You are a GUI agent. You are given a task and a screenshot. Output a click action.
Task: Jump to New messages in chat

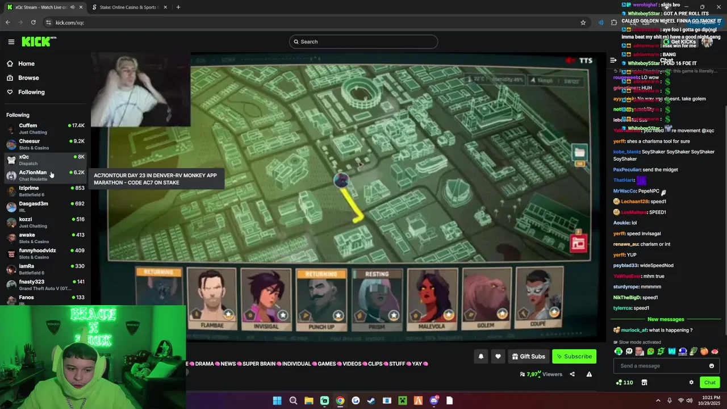pyautogui.click(x=666, y=319)
